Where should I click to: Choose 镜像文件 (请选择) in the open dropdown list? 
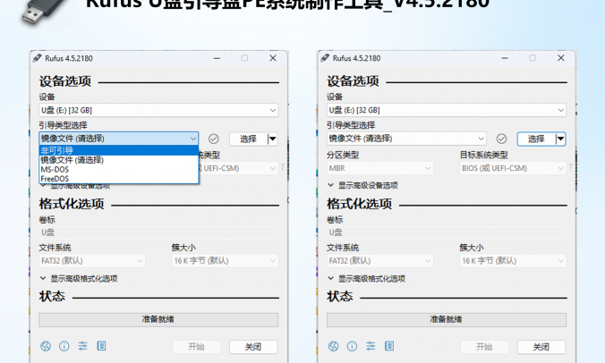coord(118,160)
